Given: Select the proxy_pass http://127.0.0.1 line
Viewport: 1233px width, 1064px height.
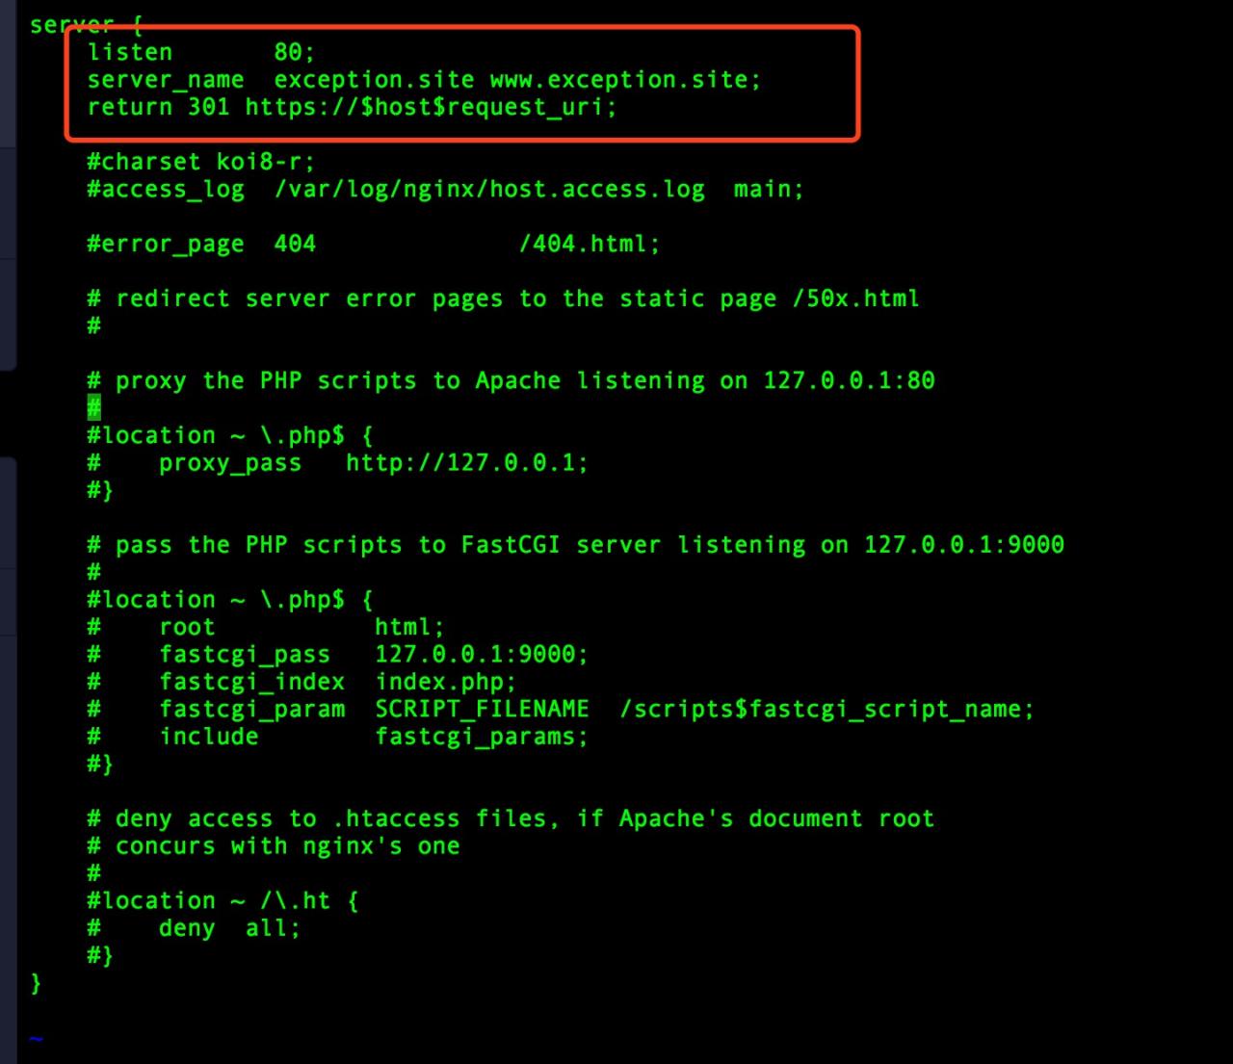Looking at the screenshot, I should [x=337, y=462].
